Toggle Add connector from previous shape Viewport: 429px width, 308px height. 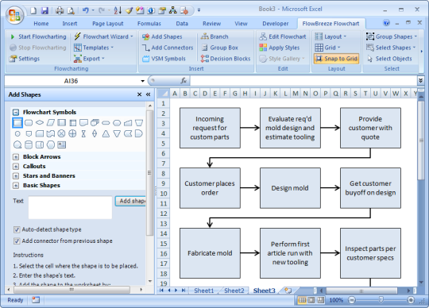17,241
